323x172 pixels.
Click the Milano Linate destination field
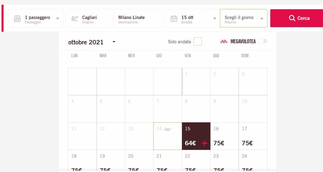tap(138, 18)
